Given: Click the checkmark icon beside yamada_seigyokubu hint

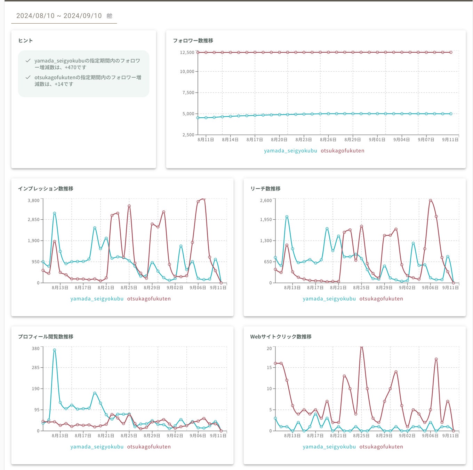Looking at the screenshot, I should point(28,61).
